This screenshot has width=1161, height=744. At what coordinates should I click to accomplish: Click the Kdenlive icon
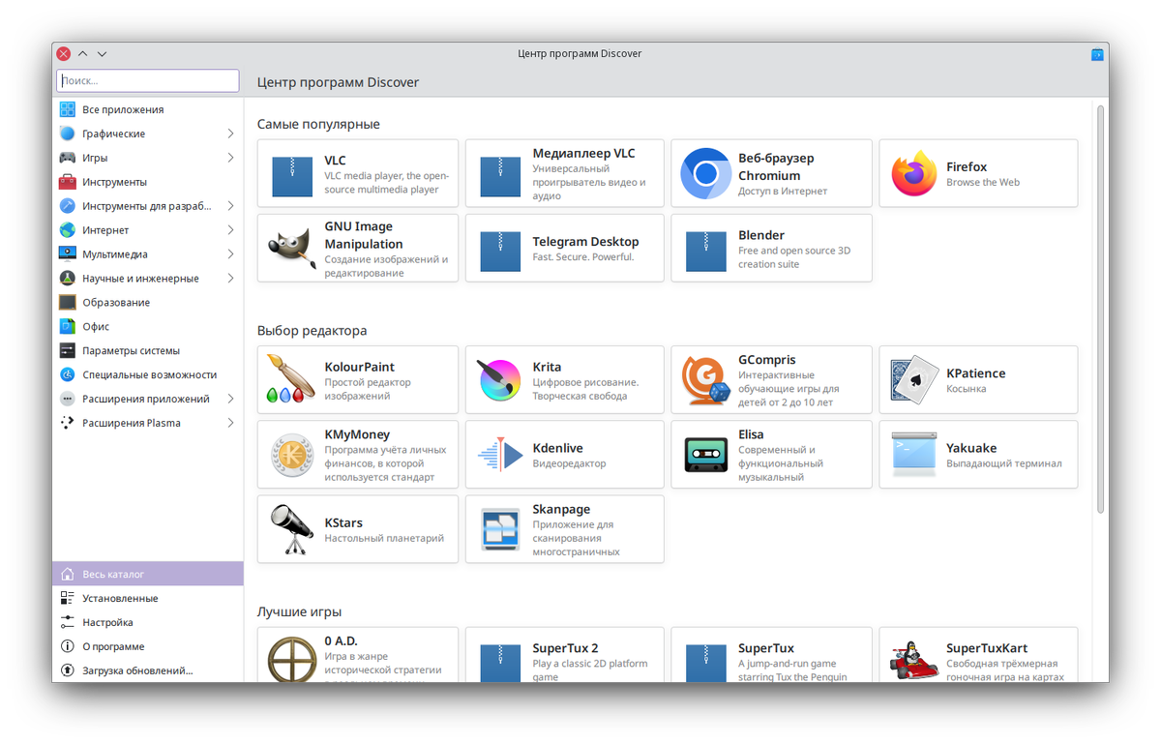click(x=500, y=455)
